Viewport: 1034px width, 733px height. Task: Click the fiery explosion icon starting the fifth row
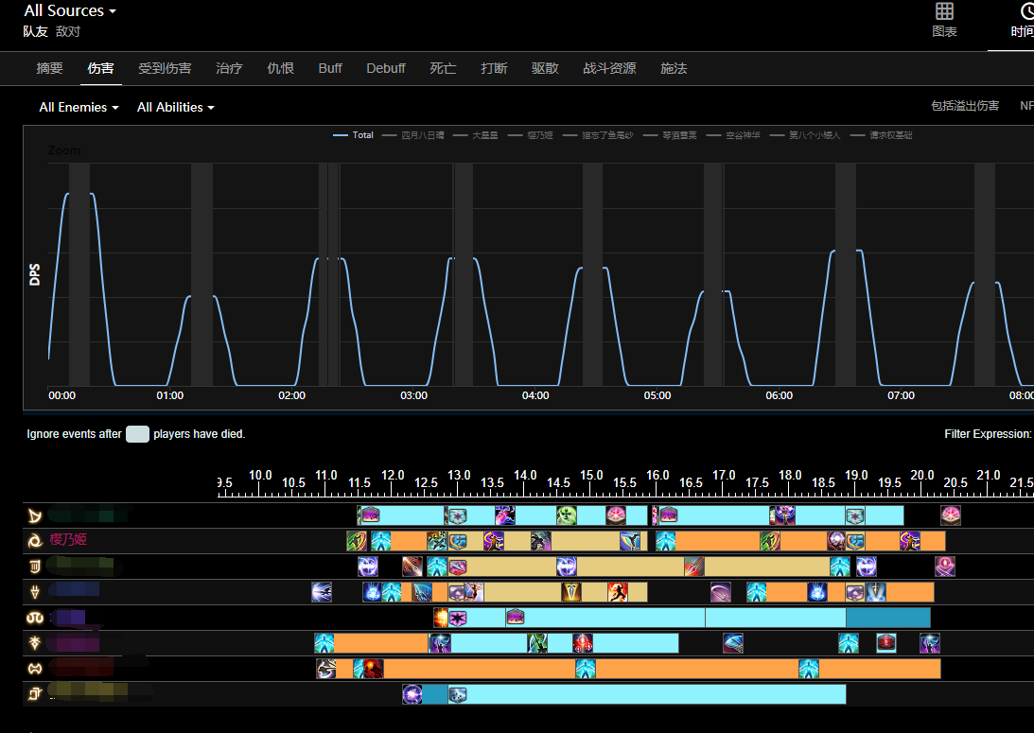point(443,618)
